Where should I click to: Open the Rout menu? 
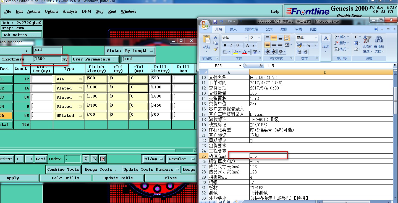tap(112, 12)
